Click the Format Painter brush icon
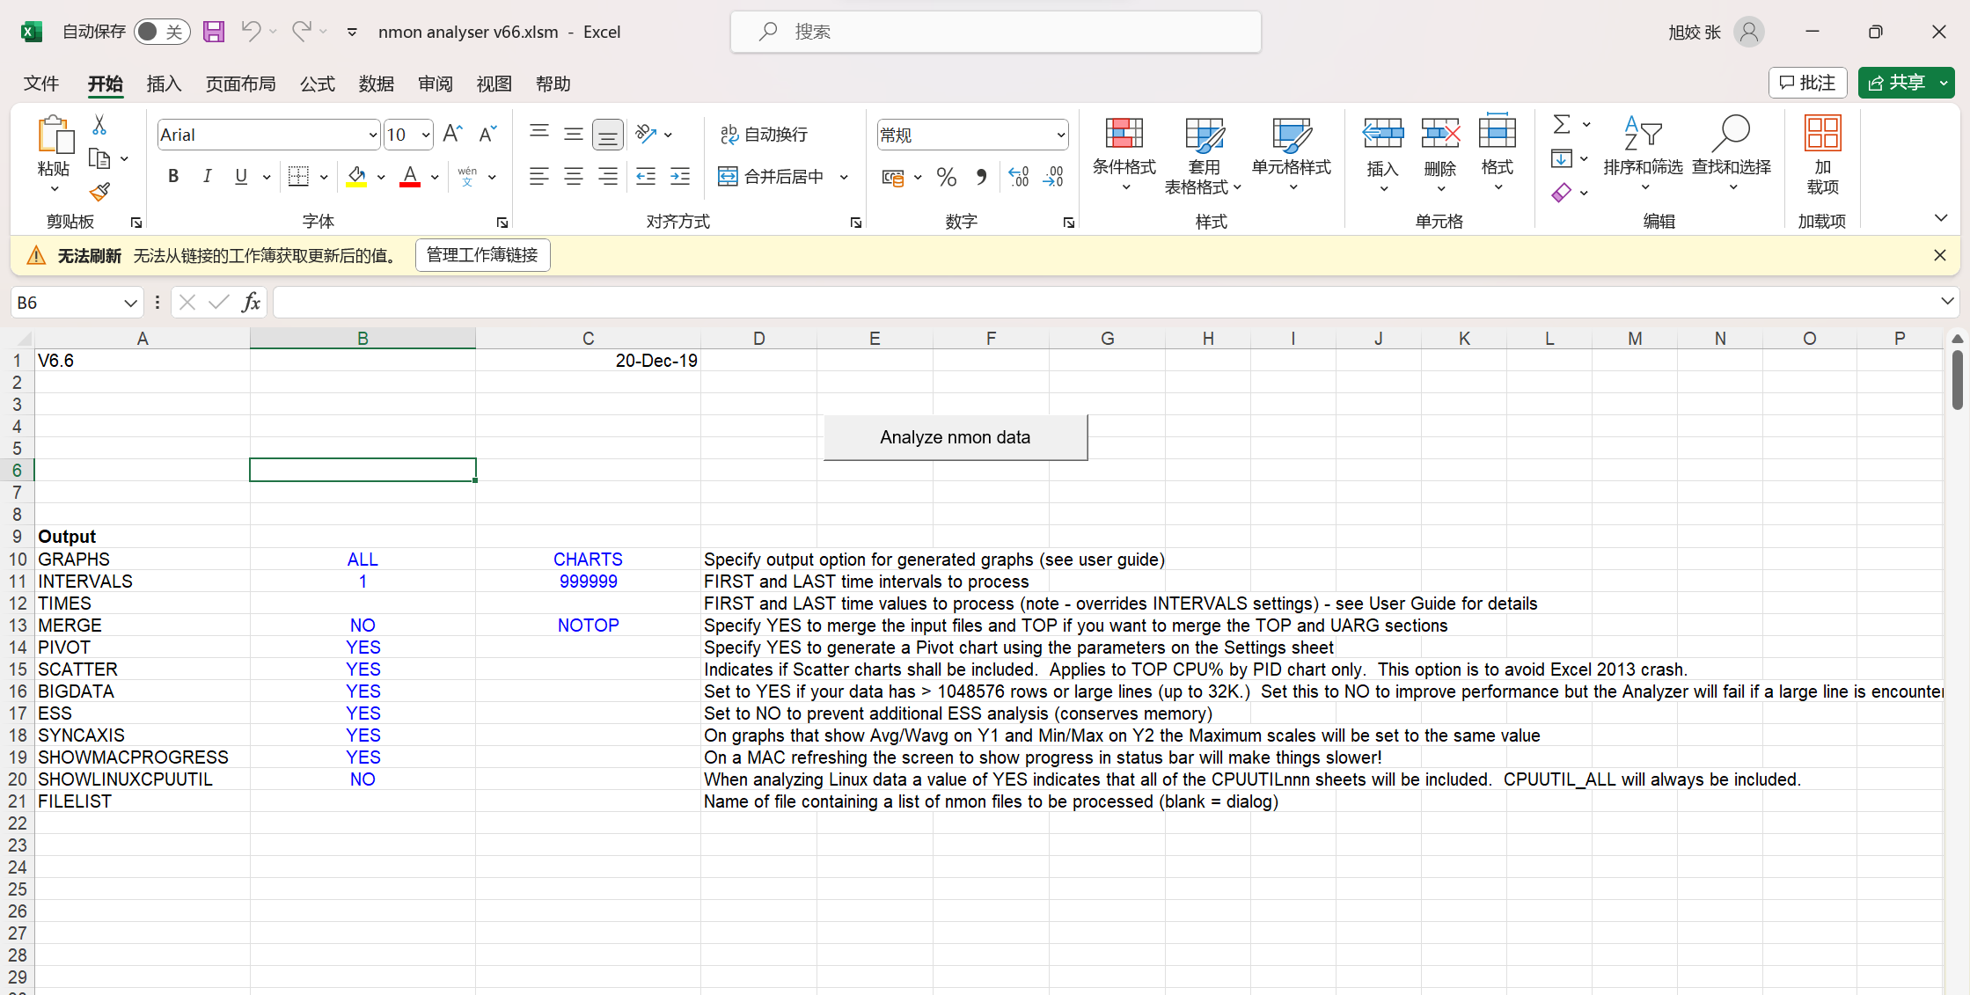 click(99, 192)
